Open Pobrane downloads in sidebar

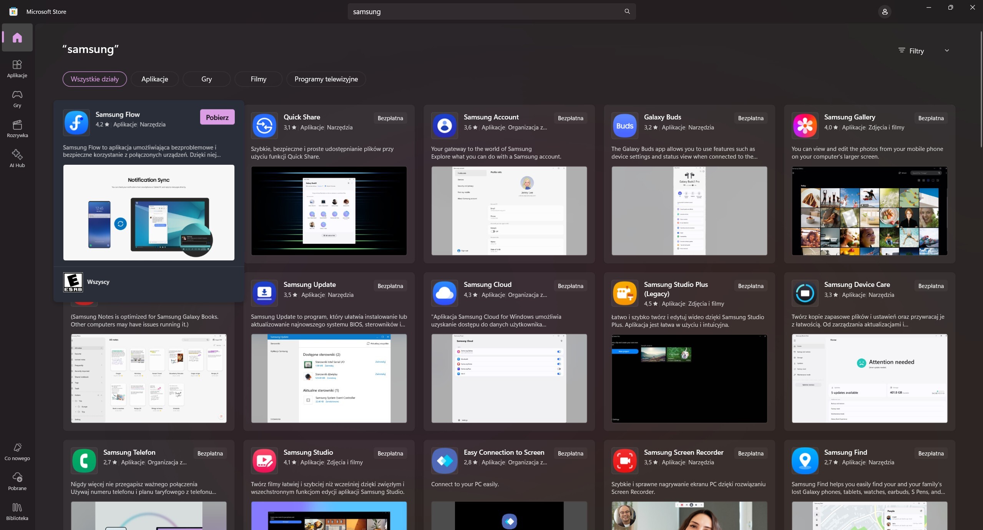tap(17, 482)
